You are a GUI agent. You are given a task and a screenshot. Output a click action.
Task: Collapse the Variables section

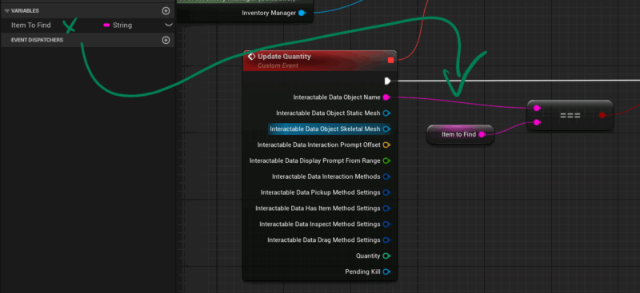(x=7, y=11)
